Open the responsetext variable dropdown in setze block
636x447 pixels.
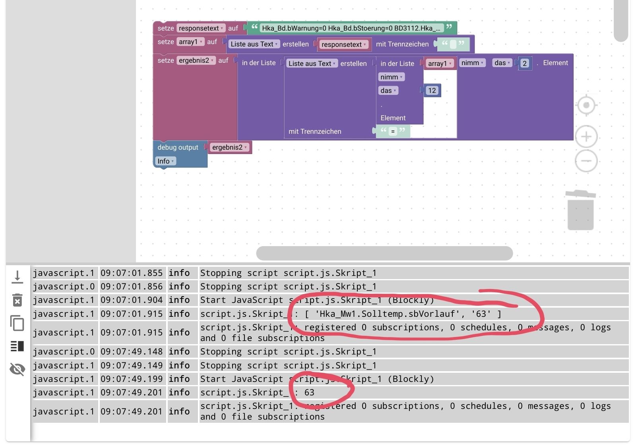(201, 28)
